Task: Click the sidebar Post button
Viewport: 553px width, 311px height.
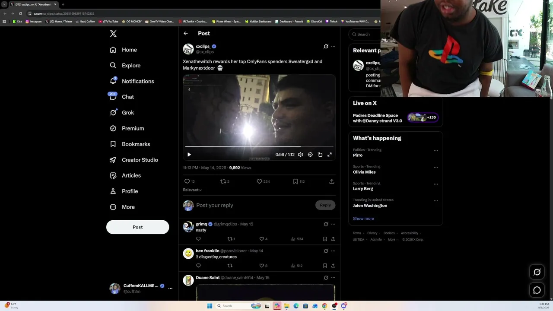Action: tap(137, 227)
